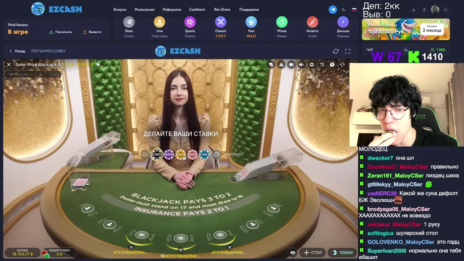Expand more modes with the Дальше arrow

coord(343,22)
